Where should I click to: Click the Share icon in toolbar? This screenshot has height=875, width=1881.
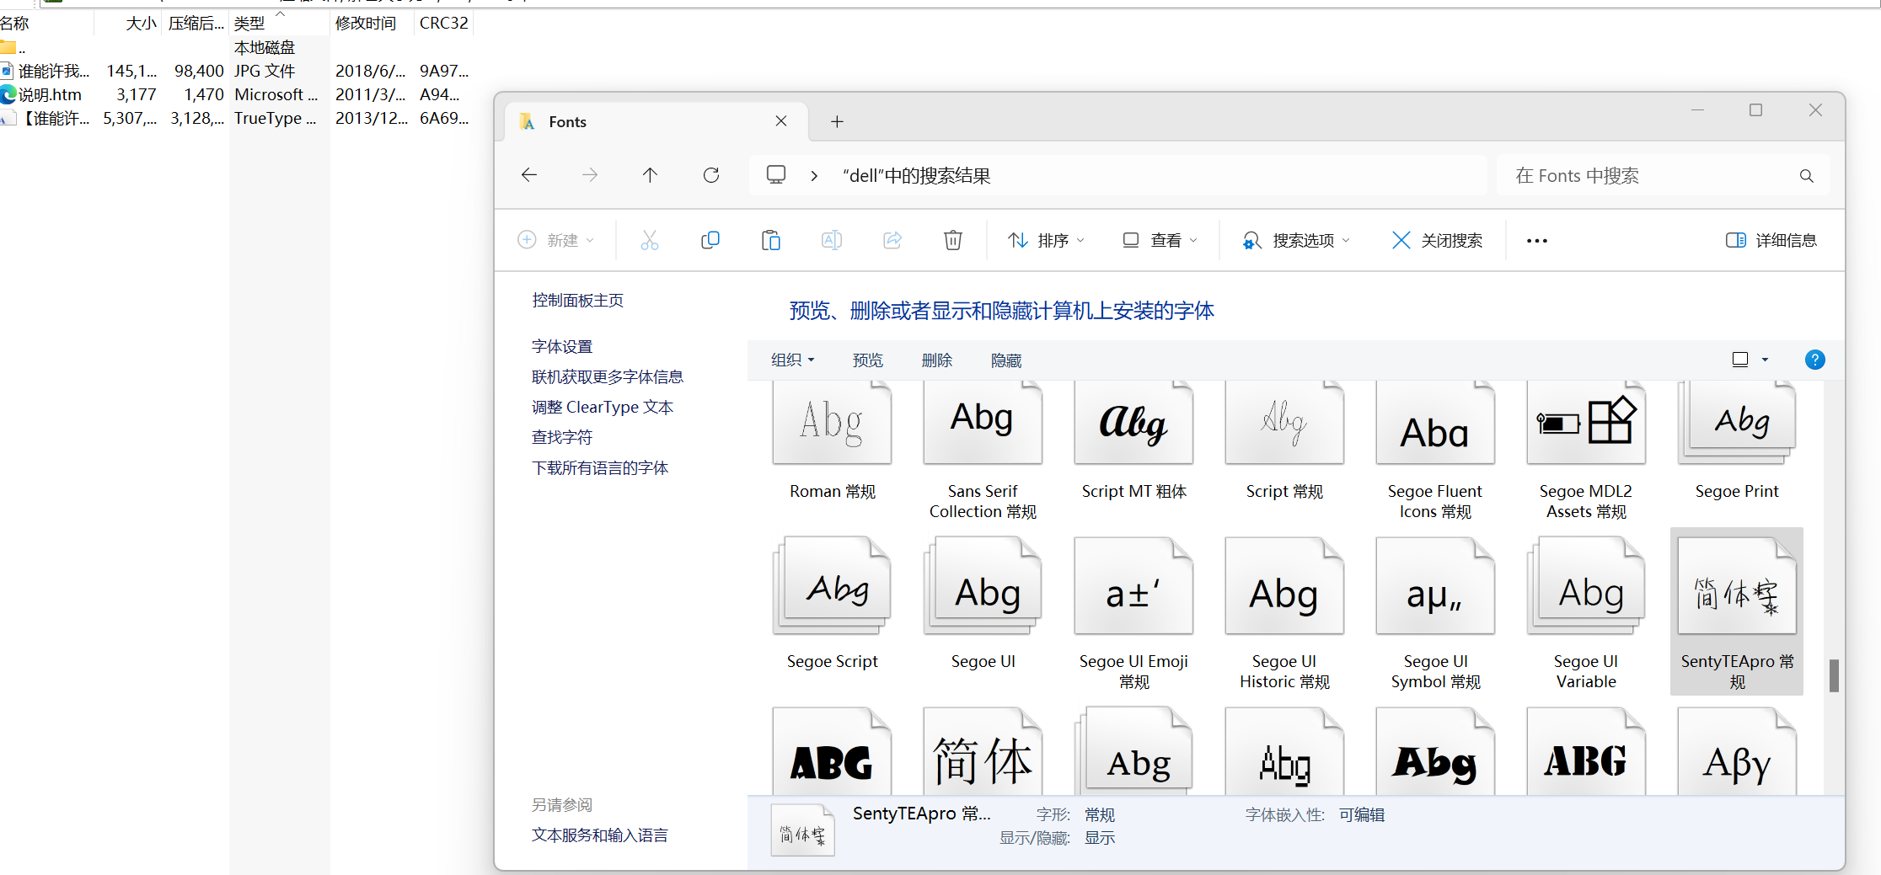tap(892, 241)
